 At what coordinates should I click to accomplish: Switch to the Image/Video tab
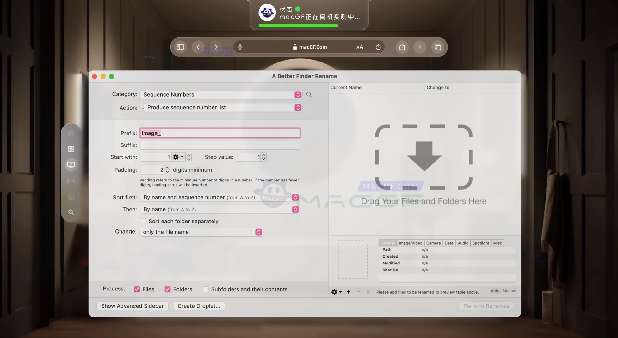(x=411, y=243)
